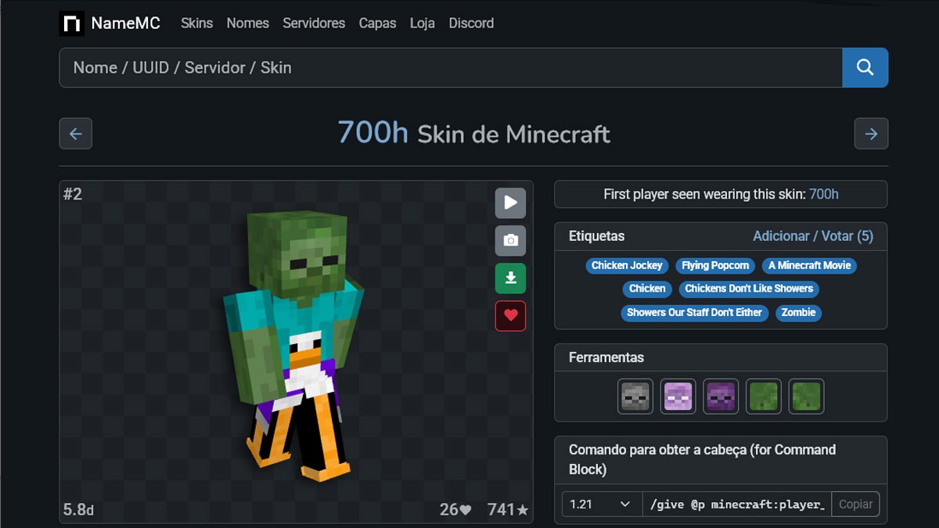
Task: Go to previous skin arrow
Action: (76, 134)
